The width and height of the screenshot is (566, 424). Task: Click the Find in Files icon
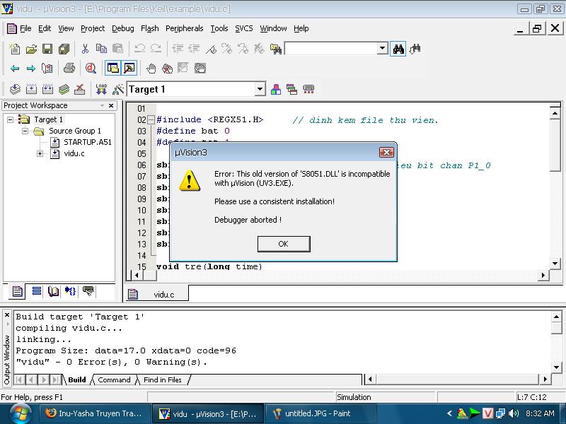coord(275,49)
